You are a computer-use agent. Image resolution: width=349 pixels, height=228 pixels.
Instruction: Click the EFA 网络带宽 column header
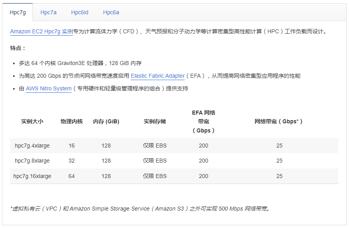click(204, 121)
